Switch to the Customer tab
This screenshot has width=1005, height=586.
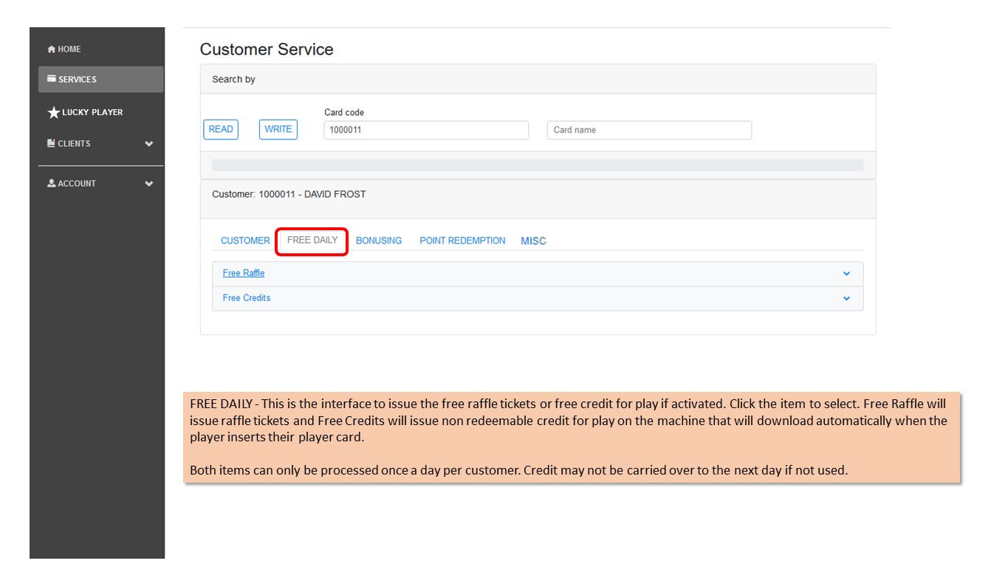coord(245,241)
